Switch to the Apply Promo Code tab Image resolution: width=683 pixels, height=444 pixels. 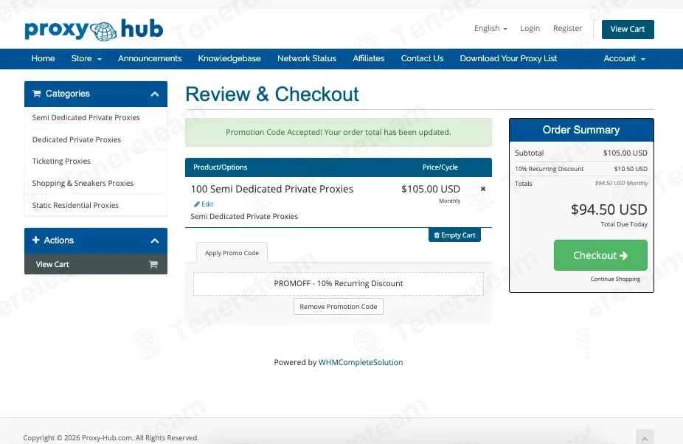coord(232,253)
